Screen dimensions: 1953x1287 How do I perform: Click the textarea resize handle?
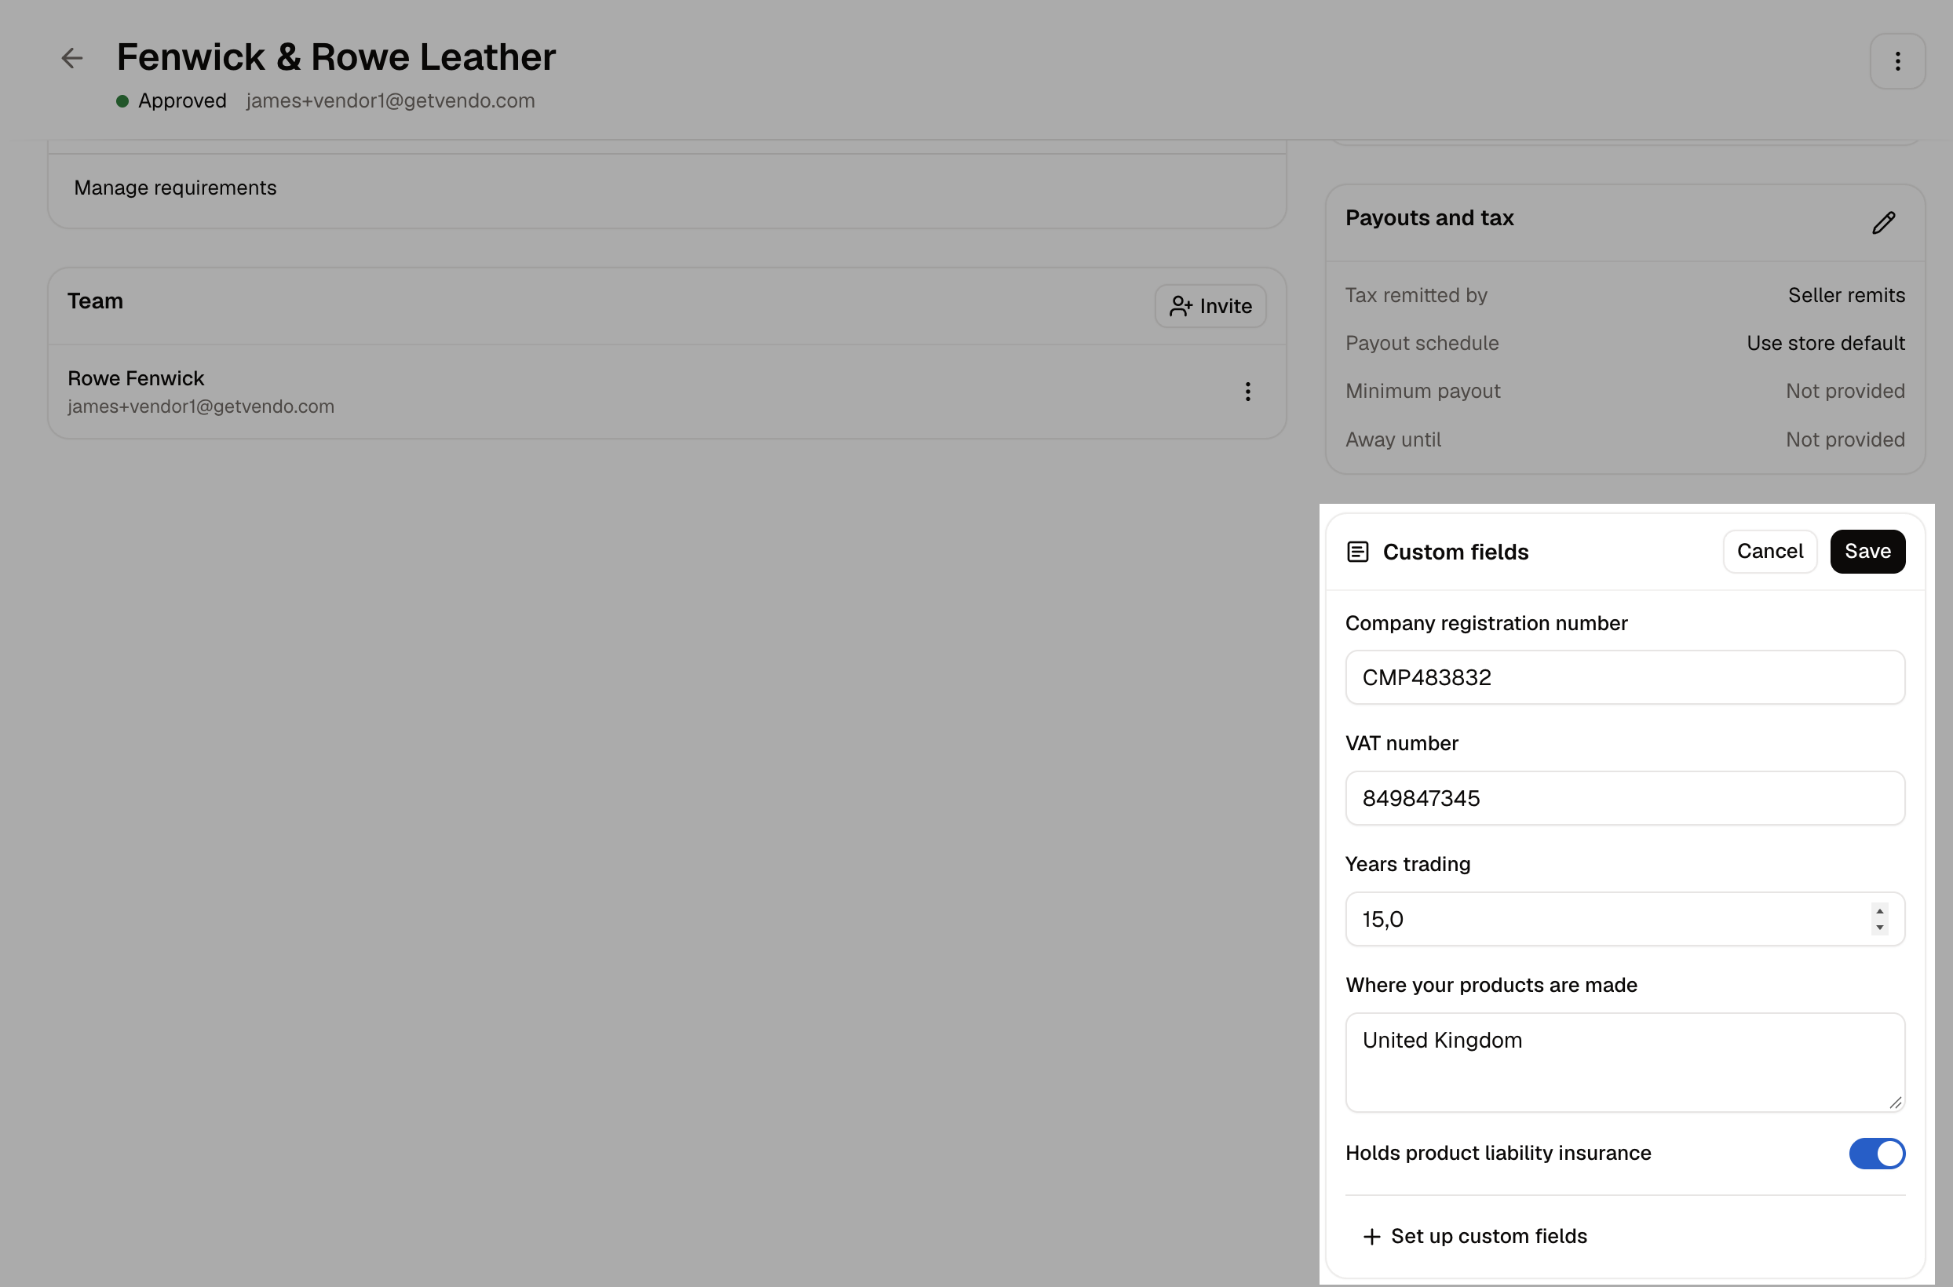tap(1895, 1103)
